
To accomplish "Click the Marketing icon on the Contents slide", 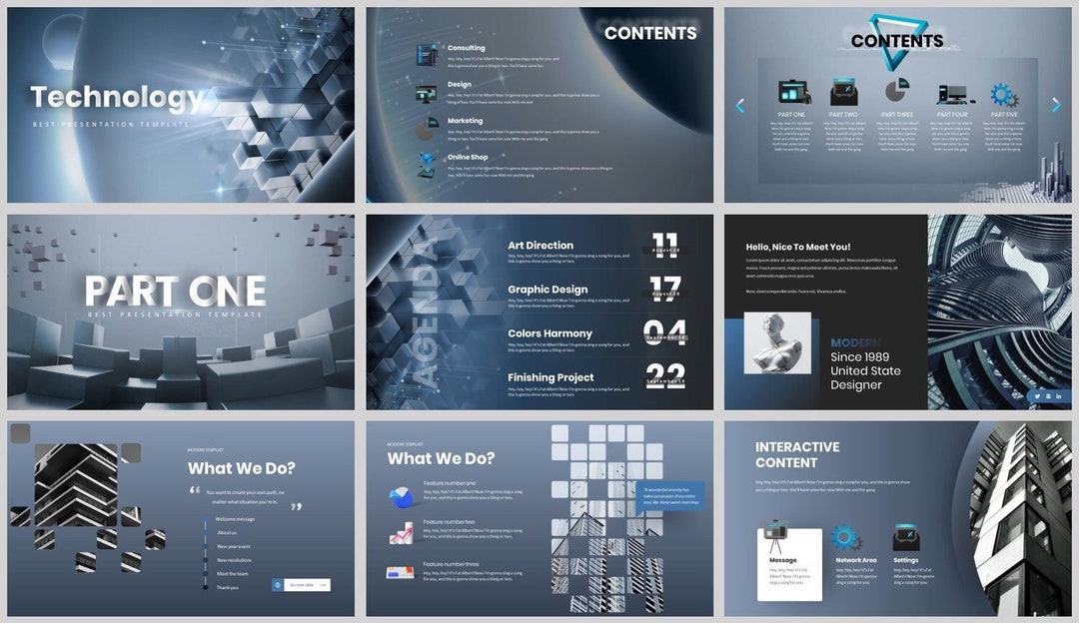I will pyautogui.click(x=428, y=124).
